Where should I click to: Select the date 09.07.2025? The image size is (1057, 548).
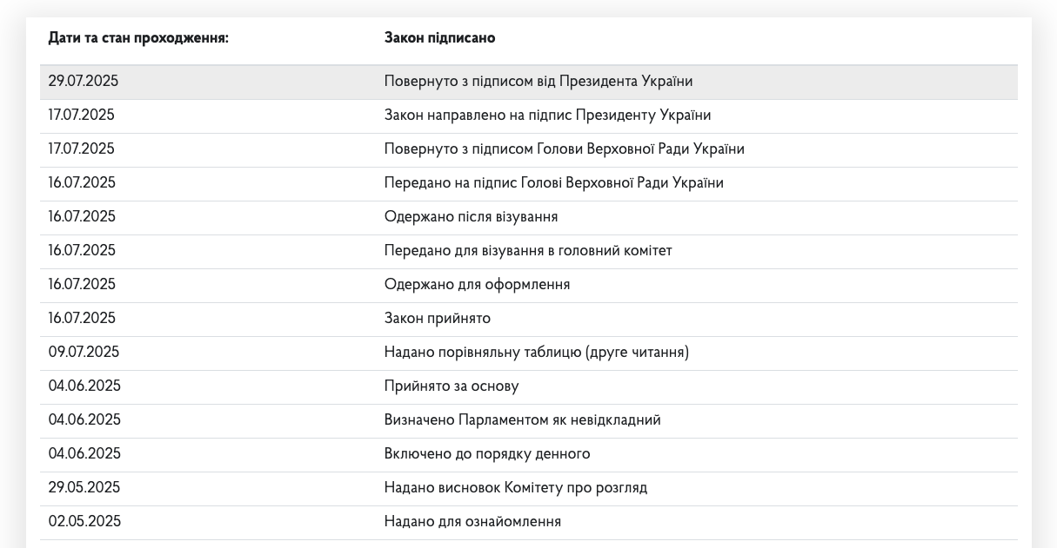click(x=84, y=353)
